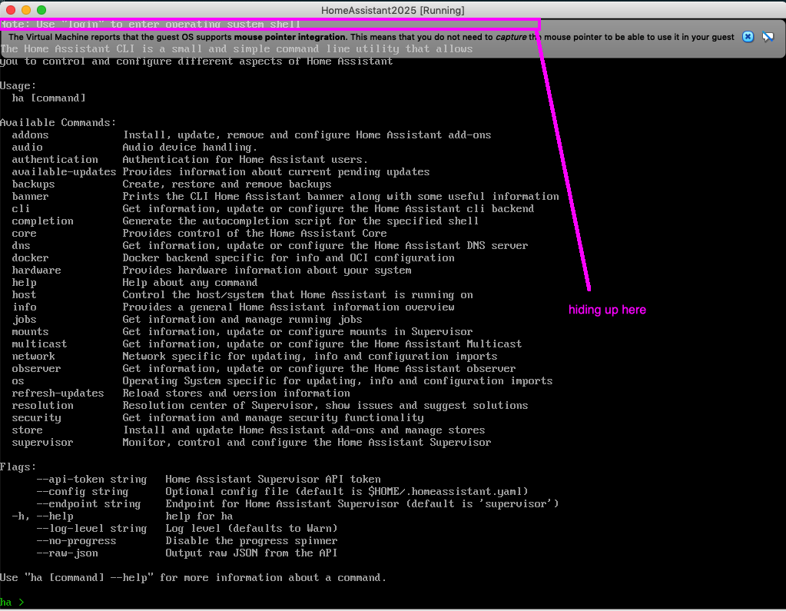Click the '--raw-json' flag
Screen dimensions: 786x611
pyautogui.click(x=67, y=553)
